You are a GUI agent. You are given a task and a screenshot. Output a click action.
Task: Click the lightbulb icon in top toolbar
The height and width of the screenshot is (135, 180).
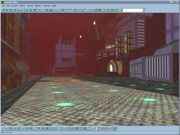pos(91,10)
